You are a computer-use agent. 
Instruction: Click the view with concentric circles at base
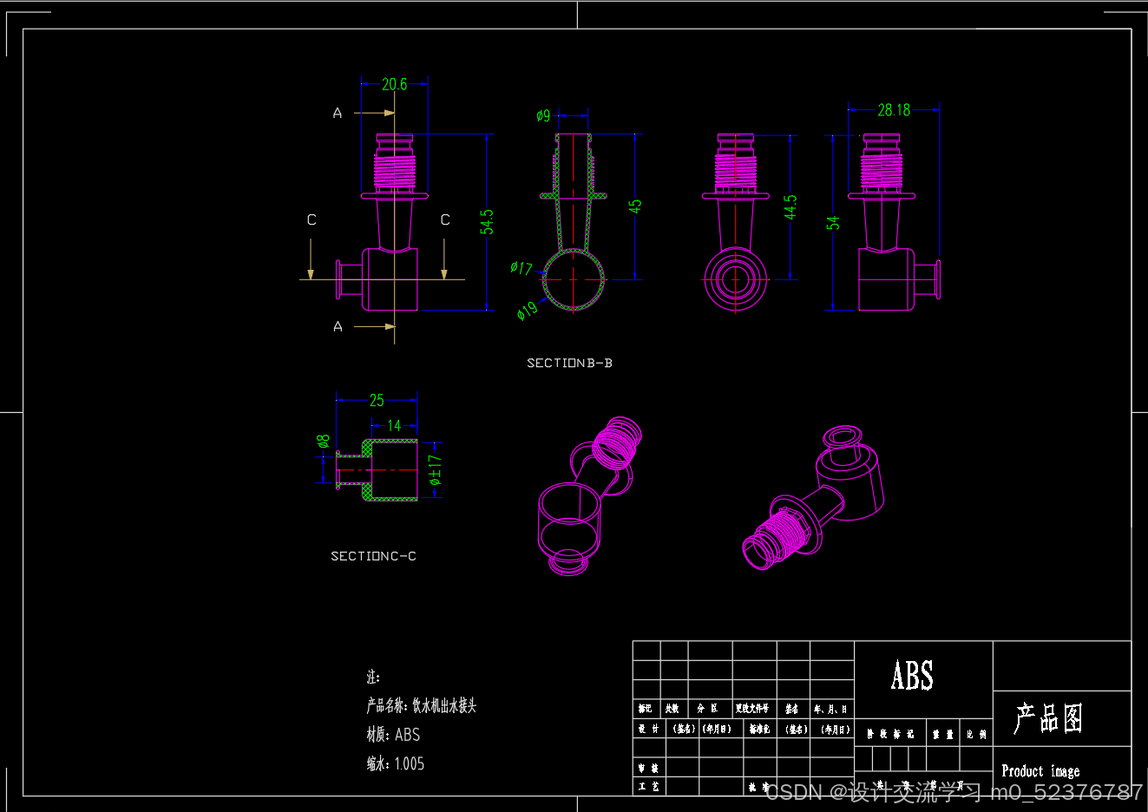pyautogui.click(x=737, y=222)
